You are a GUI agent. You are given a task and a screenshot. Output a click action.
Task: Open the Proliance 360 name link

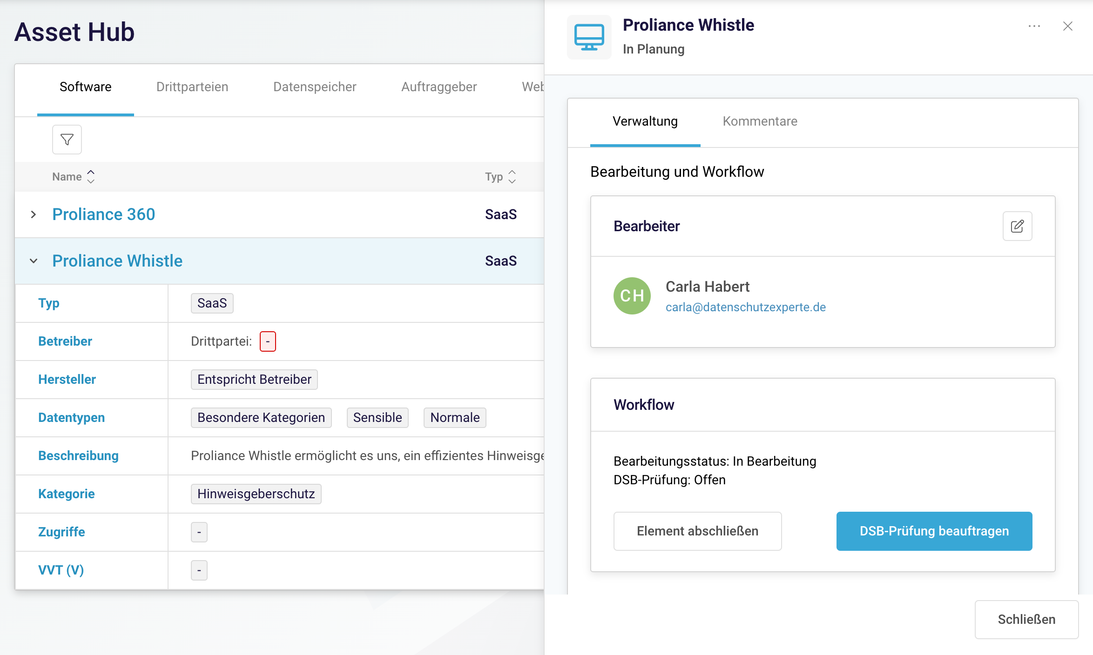103,214
